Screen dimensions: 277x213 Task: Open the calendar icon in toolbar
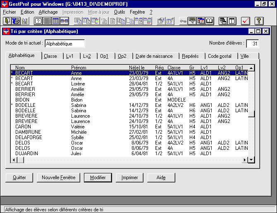click(x=201, y=21)
